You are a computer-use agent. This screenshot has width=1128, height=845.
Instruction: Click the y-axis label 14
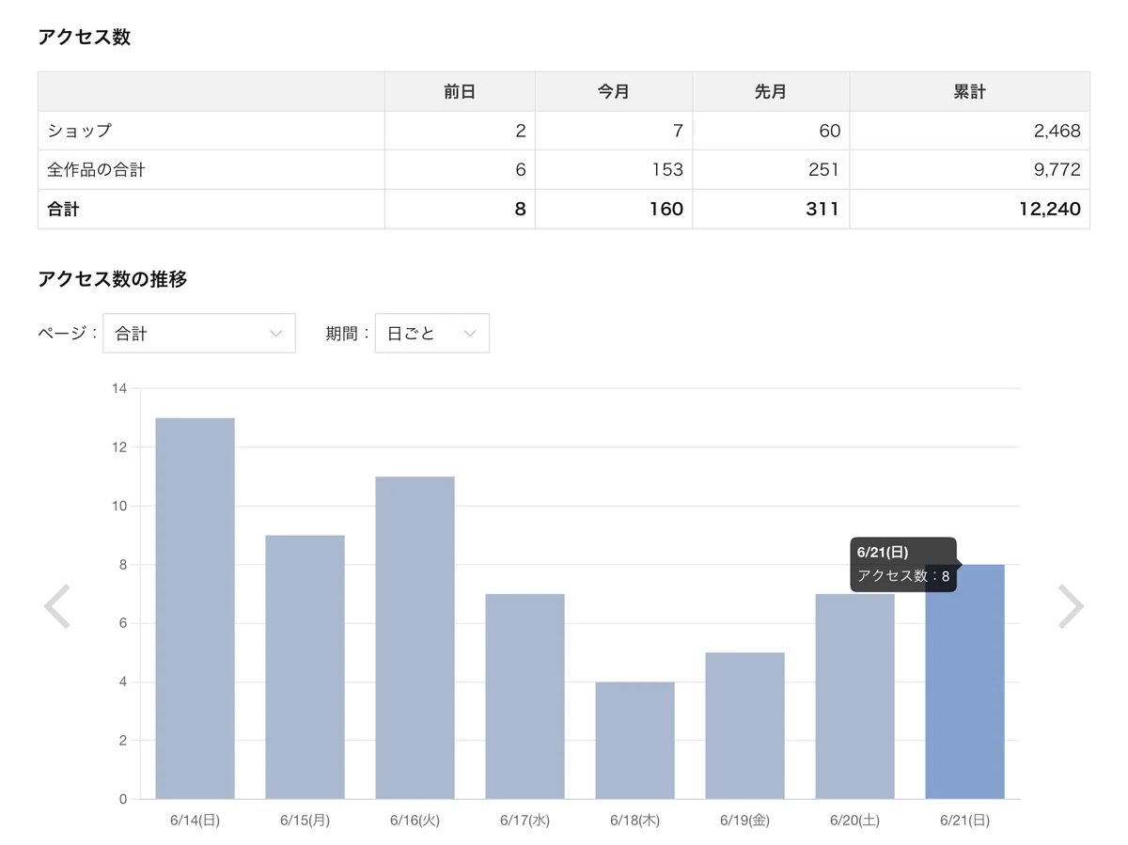118,388
